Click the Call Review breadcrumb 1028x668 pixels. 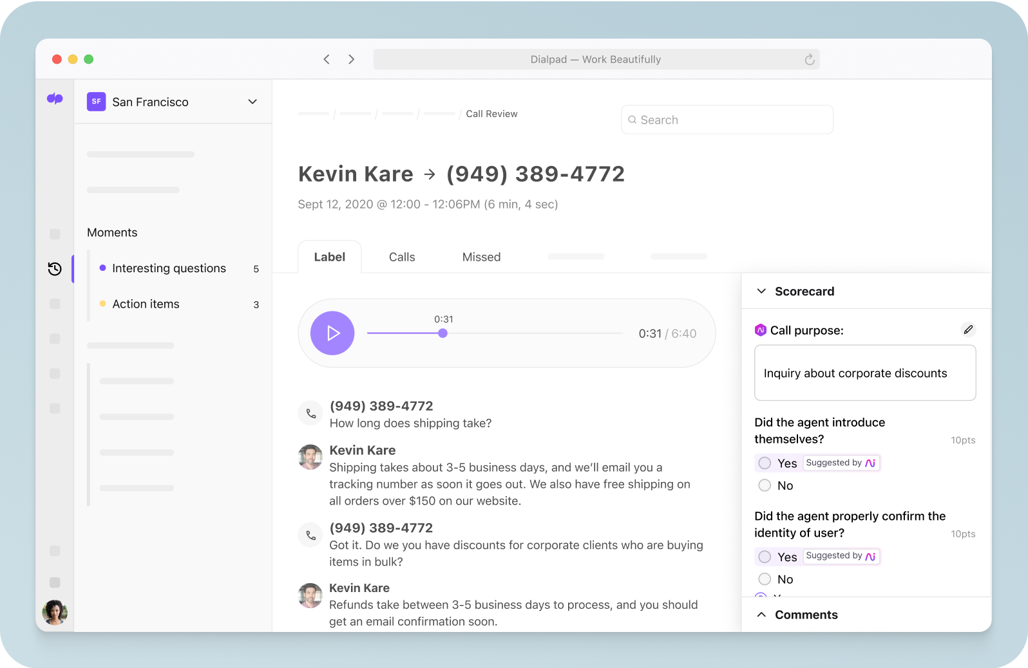[x=491, y=114]
